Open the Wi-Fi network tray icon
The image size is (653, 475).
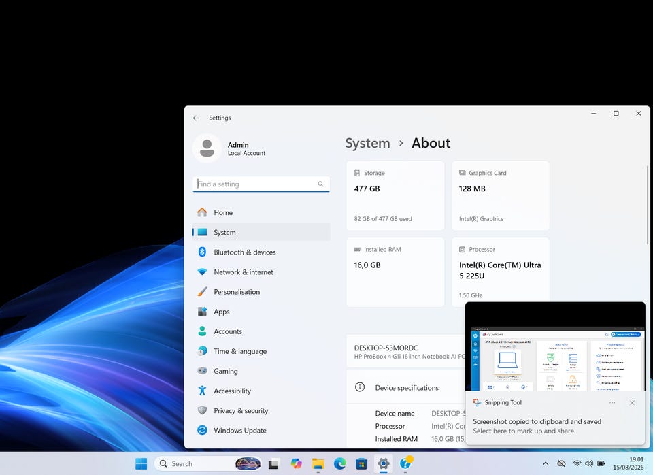click(x=577, y=463)
